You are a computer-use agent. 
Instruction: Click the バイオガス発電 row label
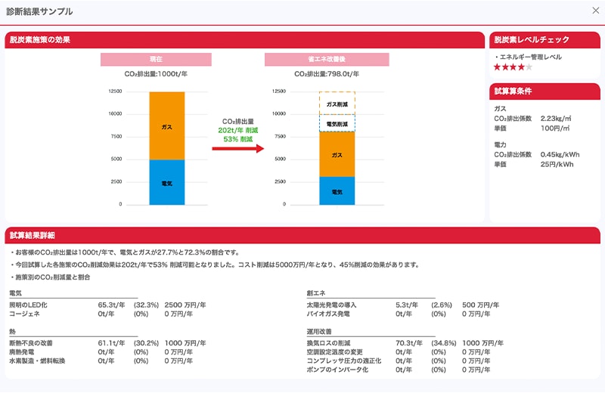click(x=328, y=314)
